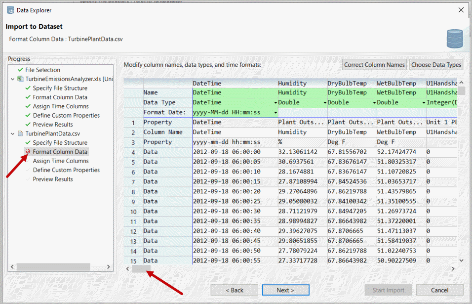
Task: Click the Choose Data Types button
Action: 436,65
